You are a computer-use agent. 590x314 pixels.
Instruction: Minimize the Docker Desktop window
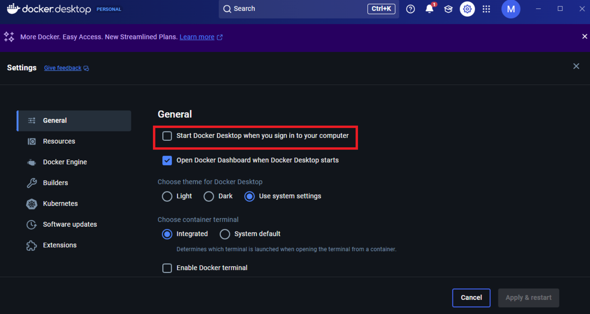pyautogui.click(x=539, y=9)
